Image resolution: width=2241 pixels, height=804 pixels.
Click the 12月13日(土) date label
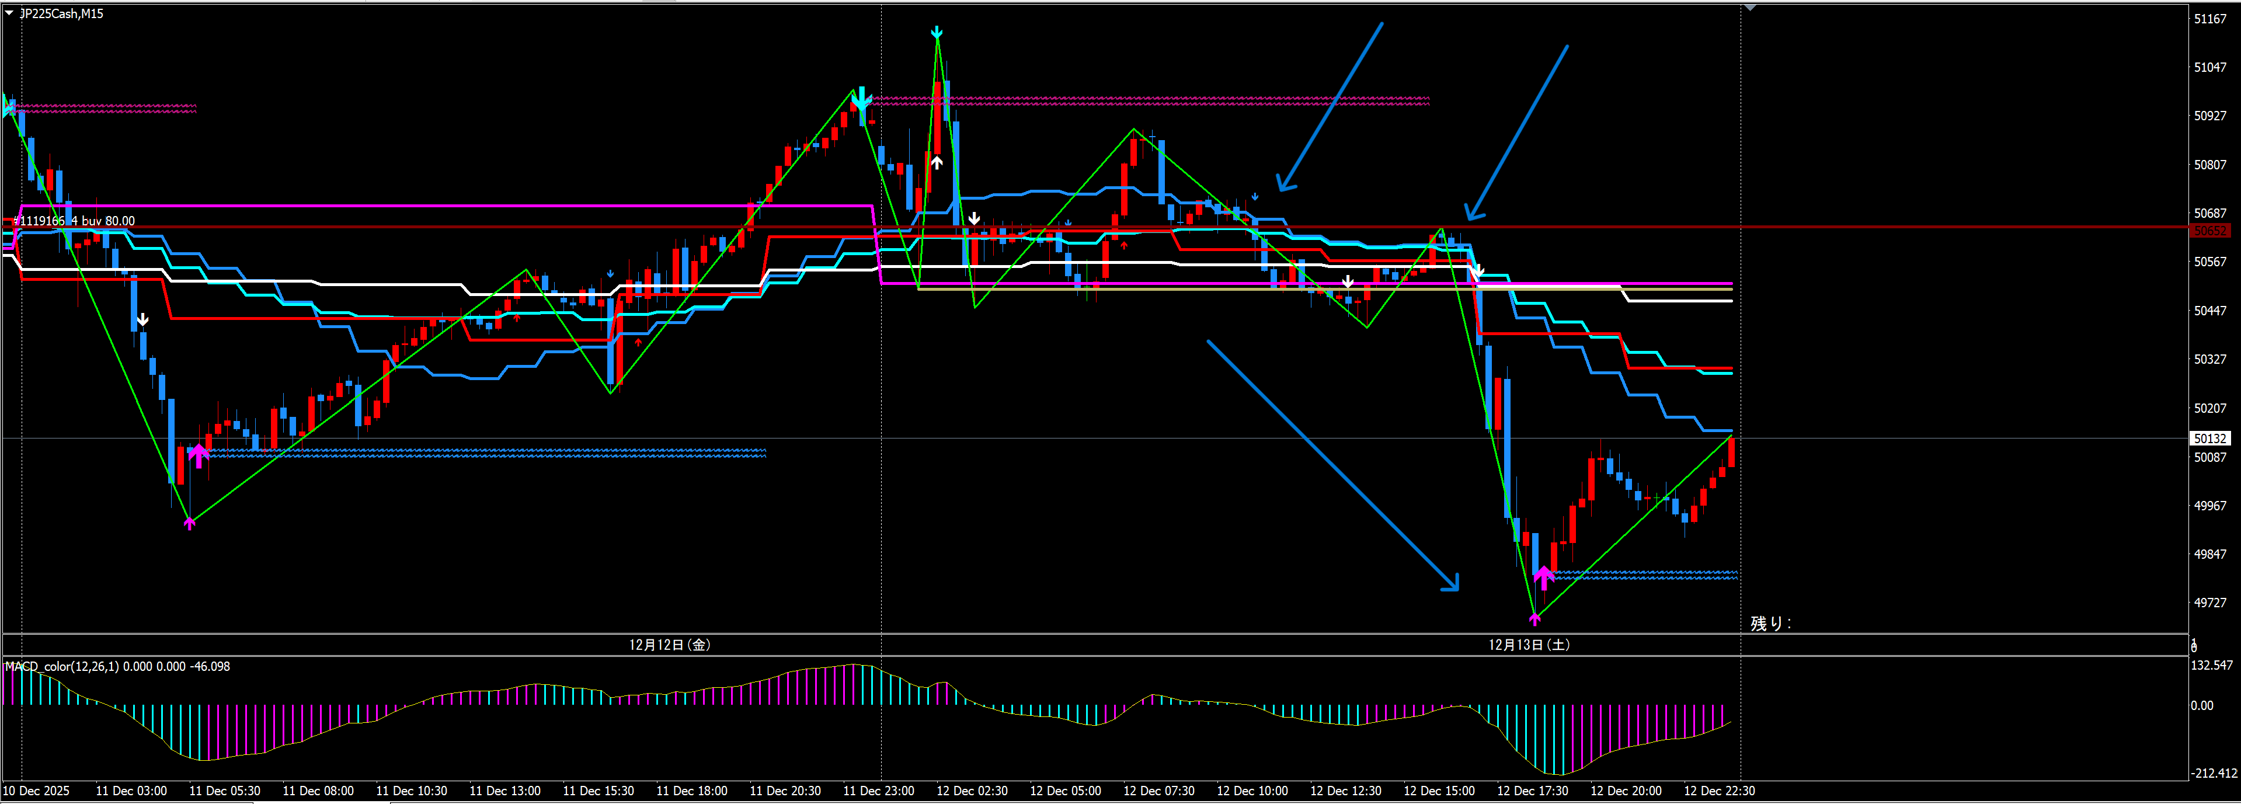pos(1529,645)
